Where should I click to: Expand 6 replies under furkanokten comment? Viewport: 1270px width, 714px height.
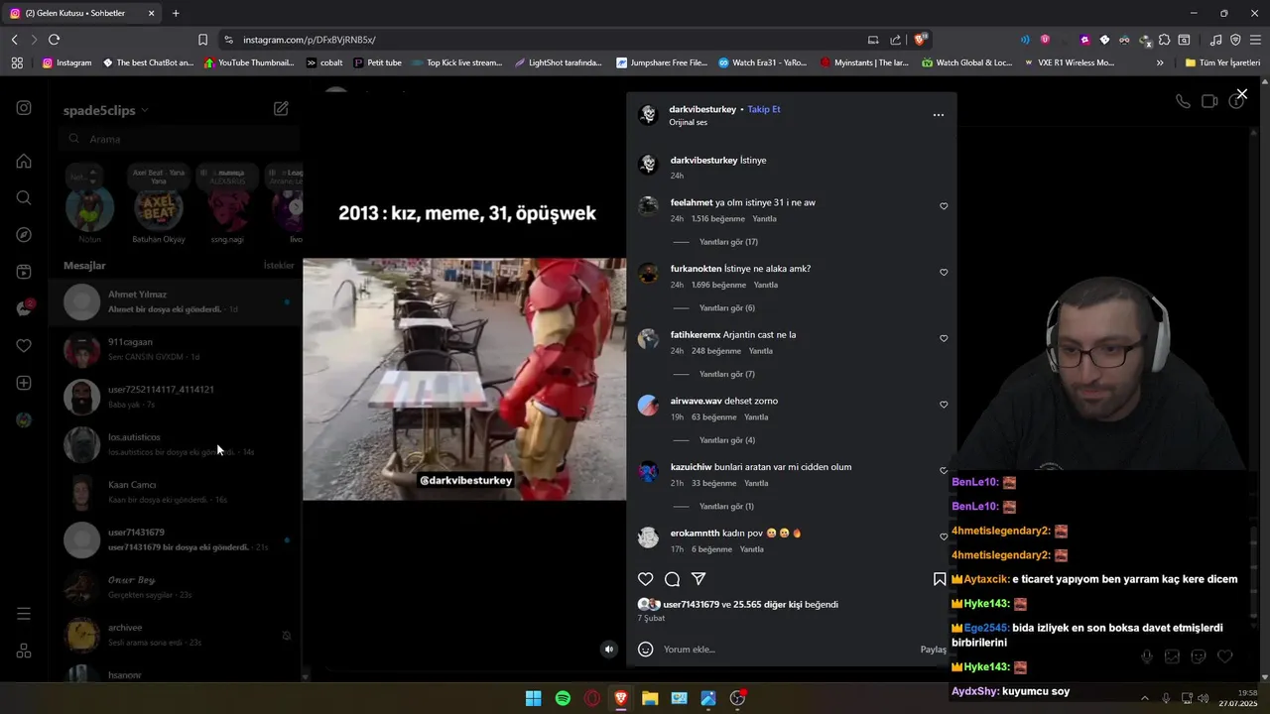pyautogui.click(x=726, y=308)
